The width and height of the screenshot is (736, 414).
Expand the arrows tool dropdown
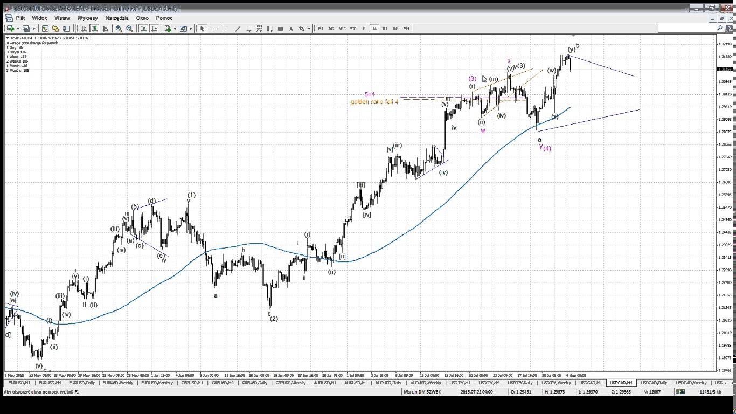tap(309, 29)
